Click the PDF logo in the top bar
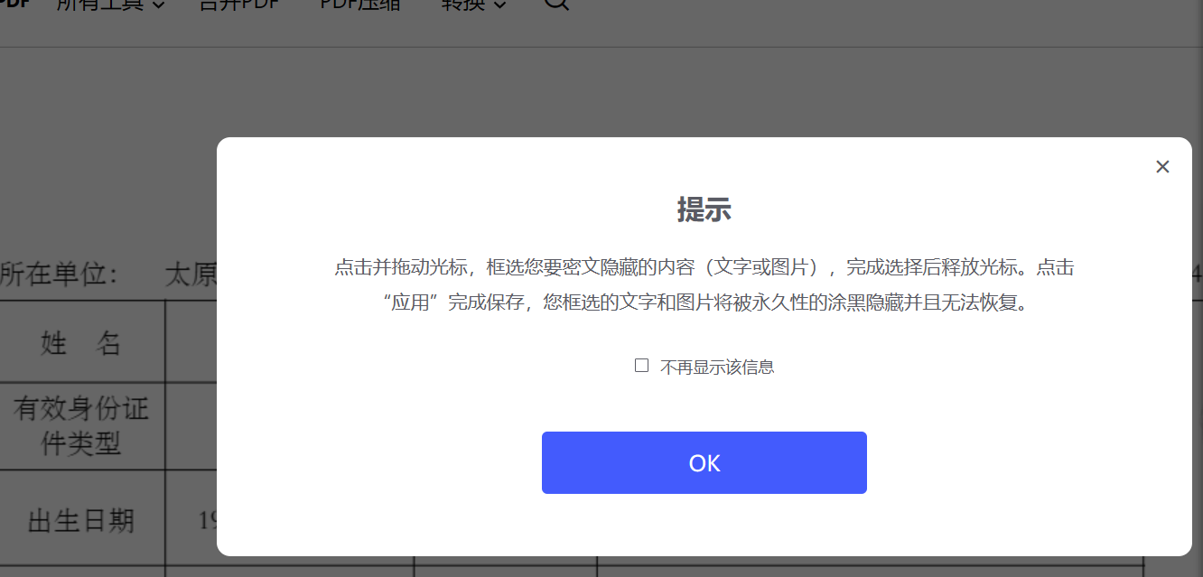1203x577 pixels. pos(13,3)
